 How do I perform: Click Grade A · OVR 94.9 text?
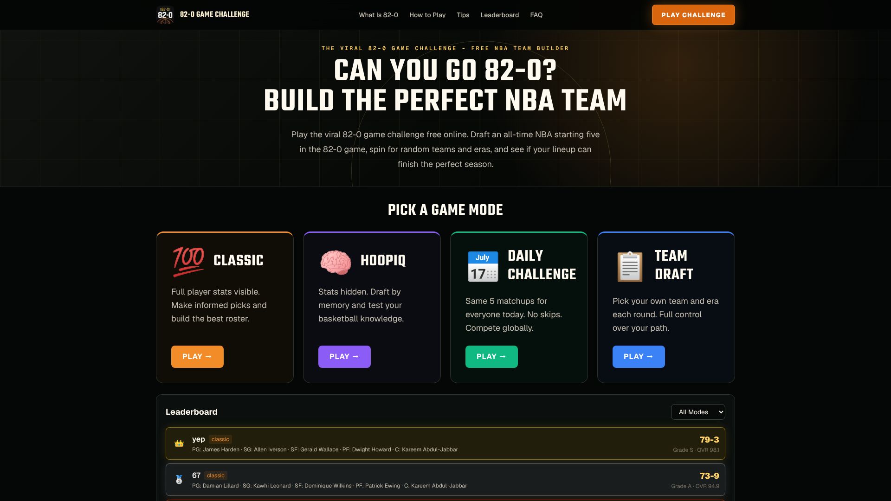695,486
